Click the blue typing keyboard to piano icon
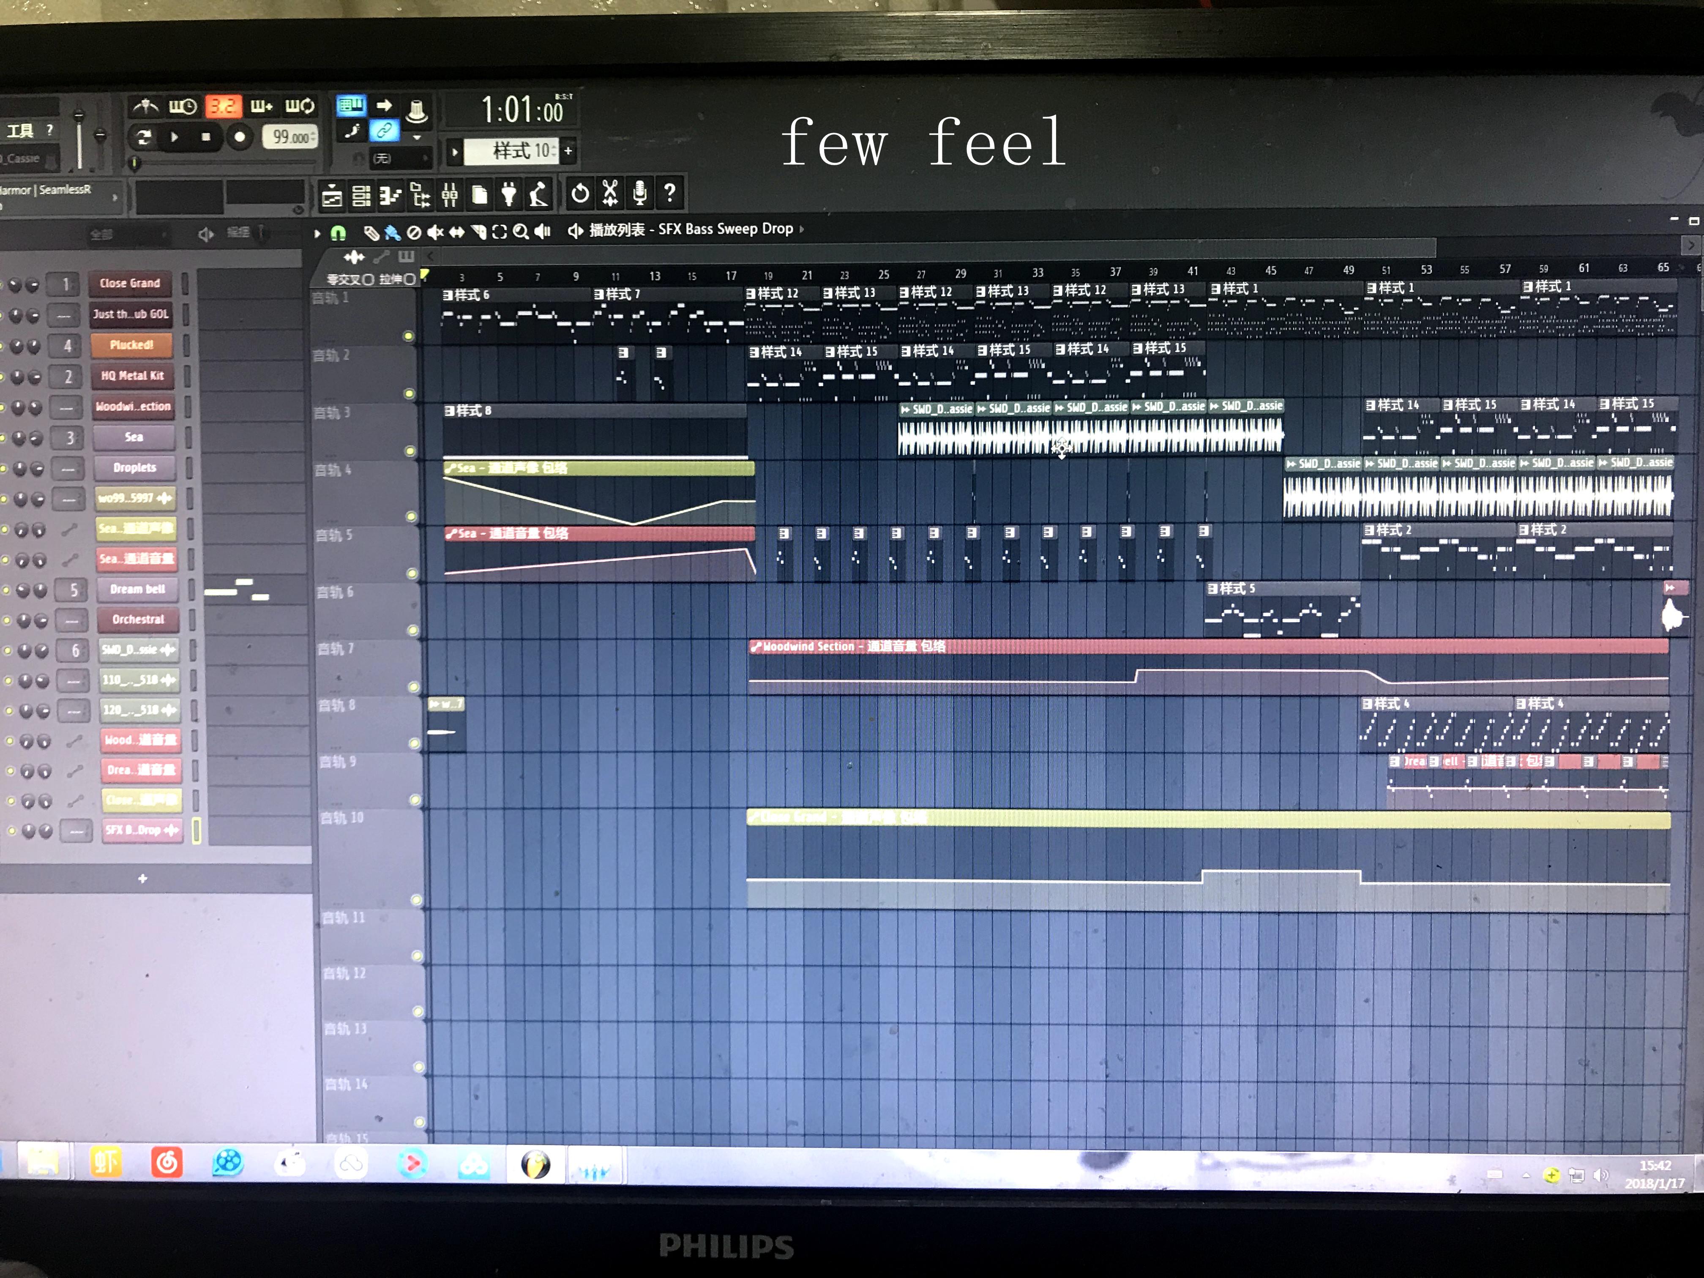Image resolution: width=1704 pixels, height=1278 pixels. coord(351,105)
